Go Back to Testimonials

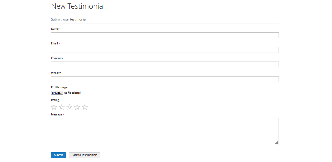pyautogui.click(x=84, y=155)
